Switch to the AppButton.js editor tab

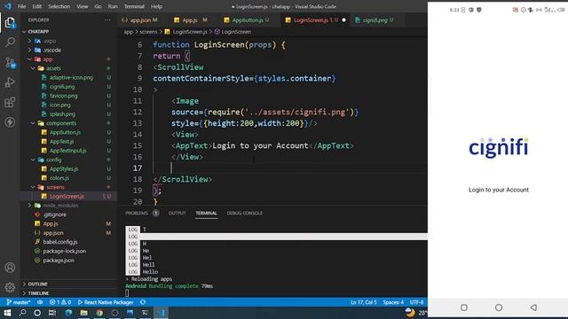tap(247, 19)
